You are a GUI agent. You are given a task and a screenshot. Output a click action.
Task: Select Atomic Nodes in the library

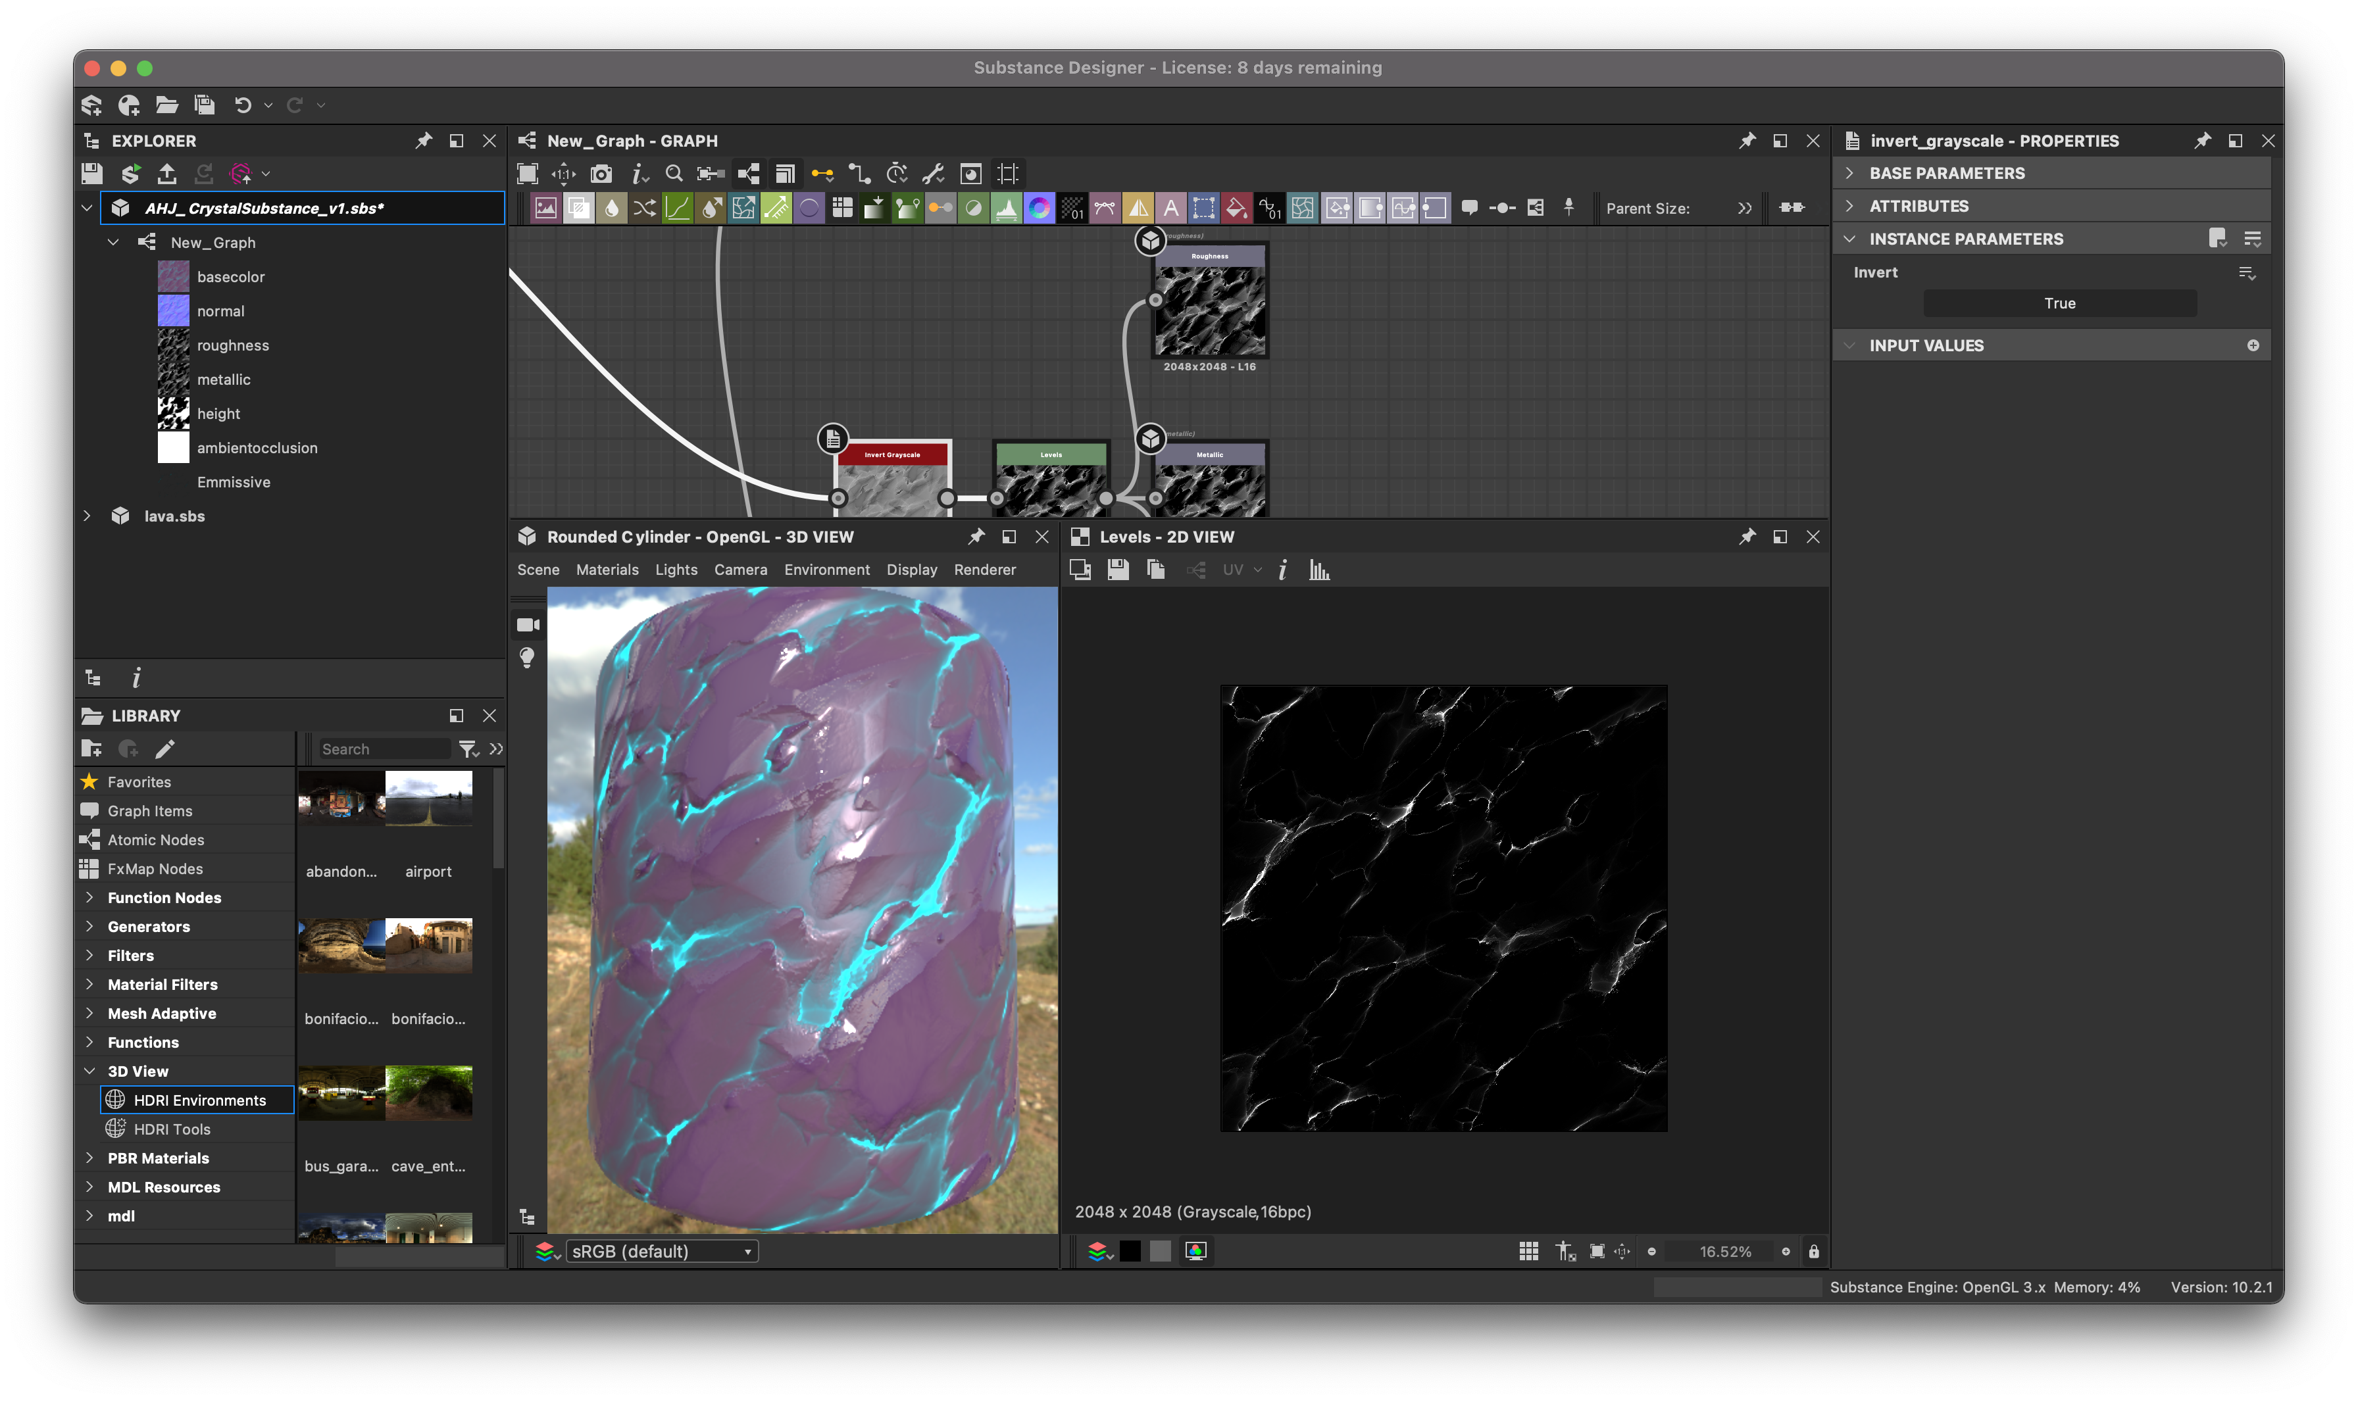coord(156,840)
